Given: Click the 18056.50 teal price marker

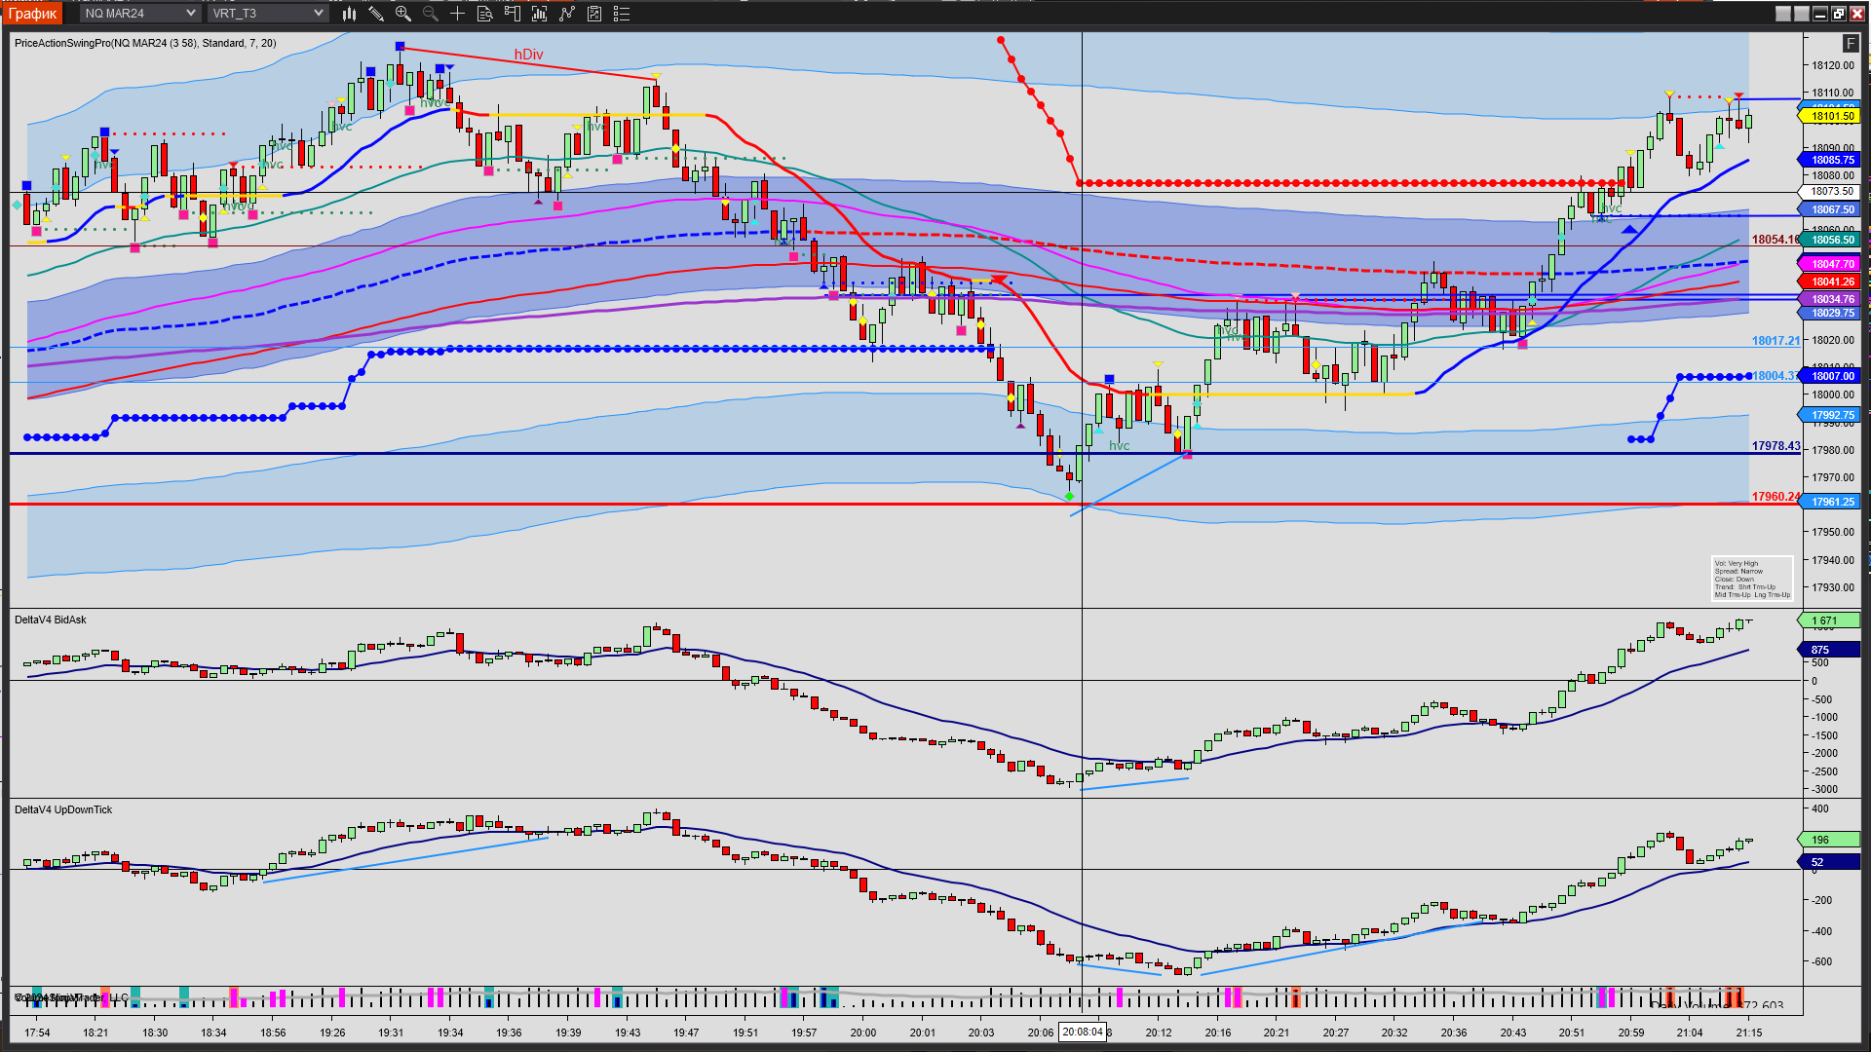Looking at the screenshot, I should click(1829, 240).
